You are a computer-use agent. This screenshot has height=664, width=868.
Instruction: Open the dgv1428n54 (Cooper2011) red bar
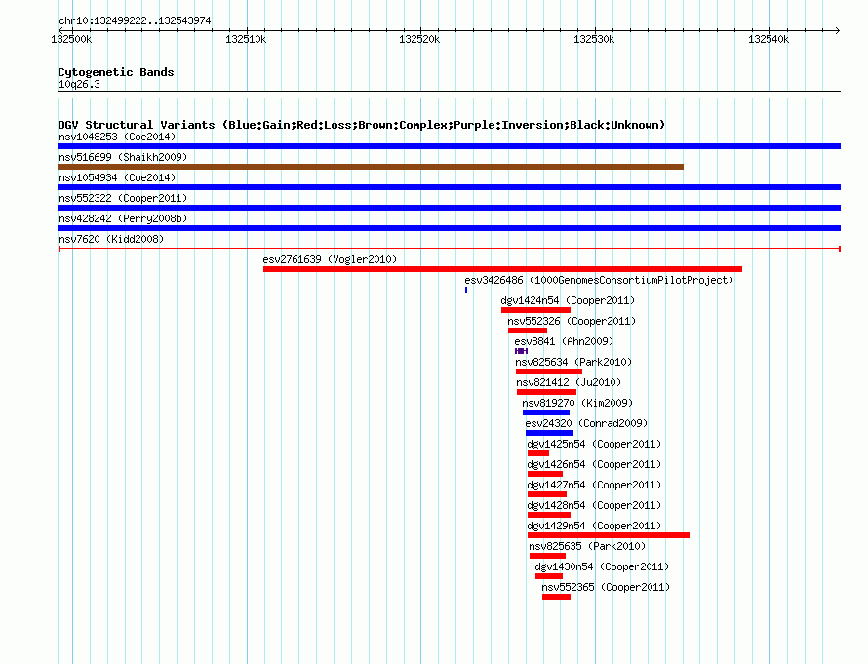[549, 515]
